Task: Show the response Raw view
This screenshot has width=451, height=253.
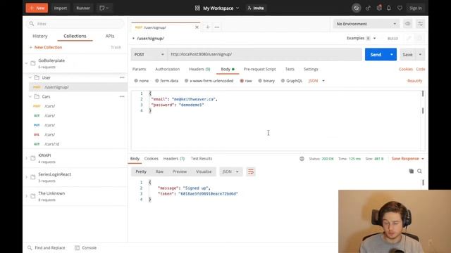Action: (160, 171)
